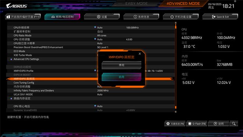Select Precision Boost Overdrive(PBO) Enhancement label

pos(38,47)
